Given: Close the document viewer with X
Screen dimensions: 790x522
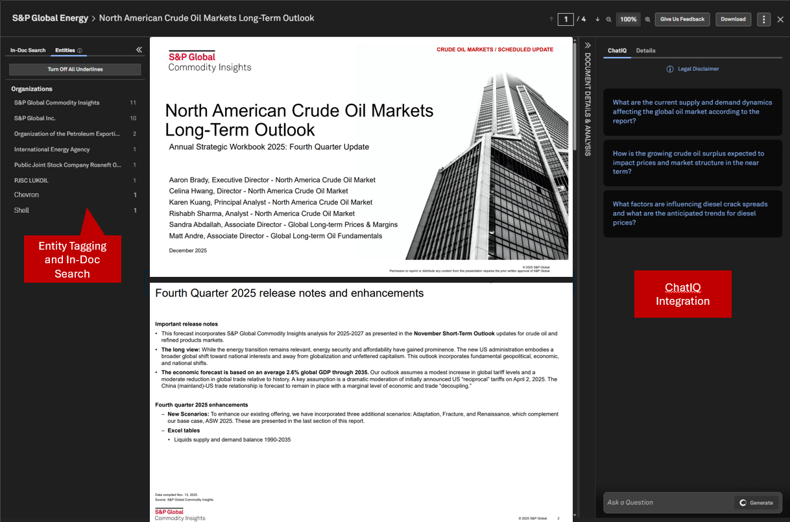Looking at the screenshot, I should pyautogui.click(x=780, y=19).
